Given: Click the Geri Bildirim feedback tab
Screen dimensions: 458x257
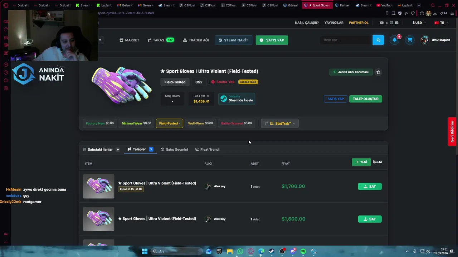Looking at the screenshot, I should pyautogui.click(x=452, y=131).
